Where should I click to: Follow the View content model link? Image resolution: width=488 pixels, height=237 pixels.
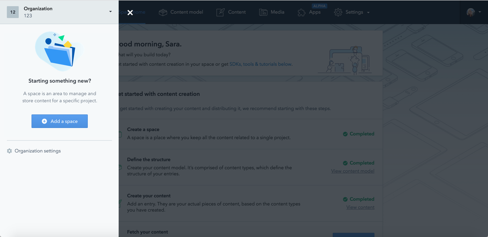coord(352,171)
